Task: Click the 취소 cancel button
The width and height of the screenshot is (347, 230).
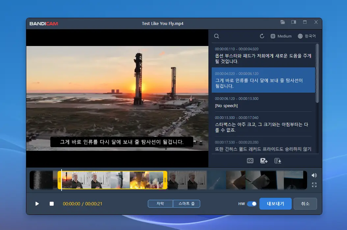Action: (305, 204)
